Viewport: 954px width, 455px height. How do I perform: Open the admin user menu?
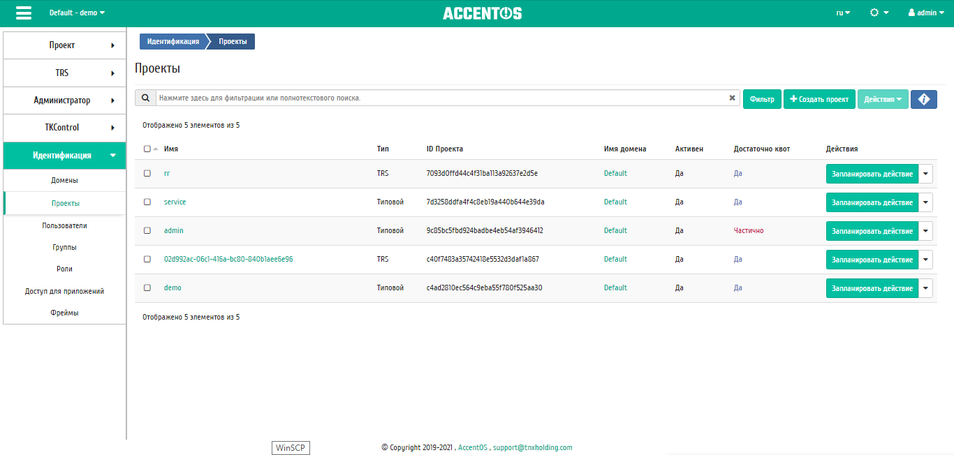click(x=932, y=13)
